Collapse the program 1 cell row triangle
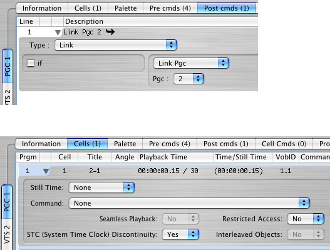Viewport: 330px width, 250px height. pos(46,171)
